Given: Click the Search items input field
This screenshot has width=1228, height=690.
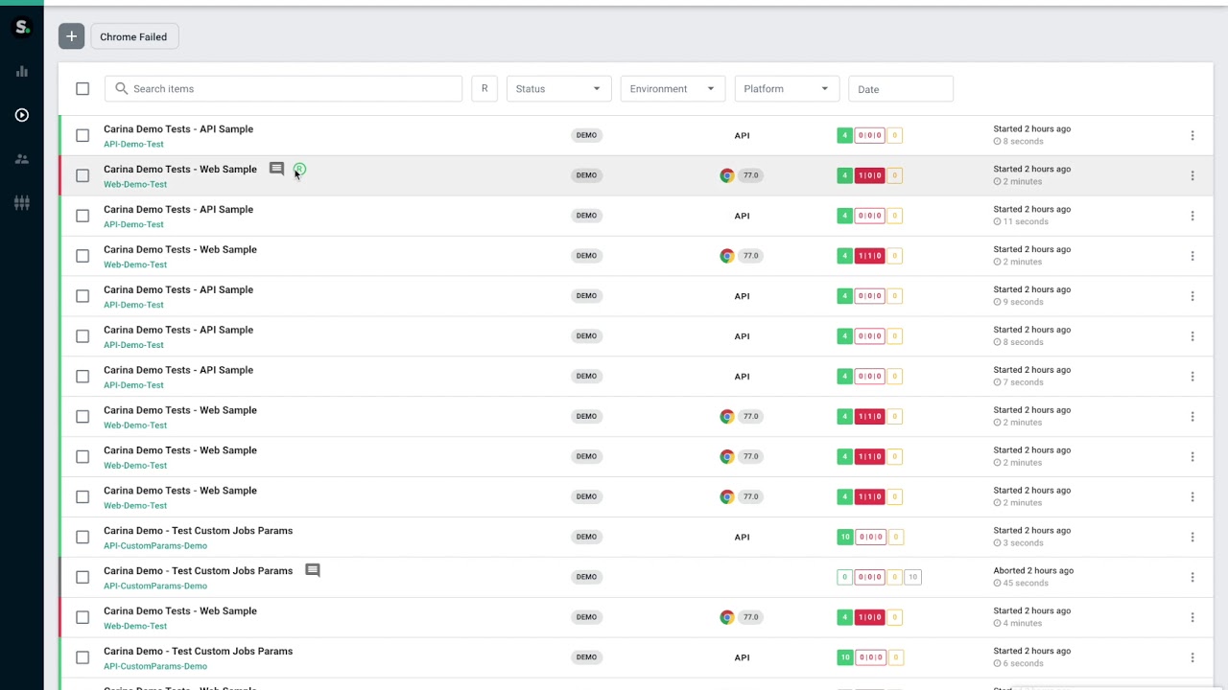Looking at the screenshot, I should click(x=283, y=88).
